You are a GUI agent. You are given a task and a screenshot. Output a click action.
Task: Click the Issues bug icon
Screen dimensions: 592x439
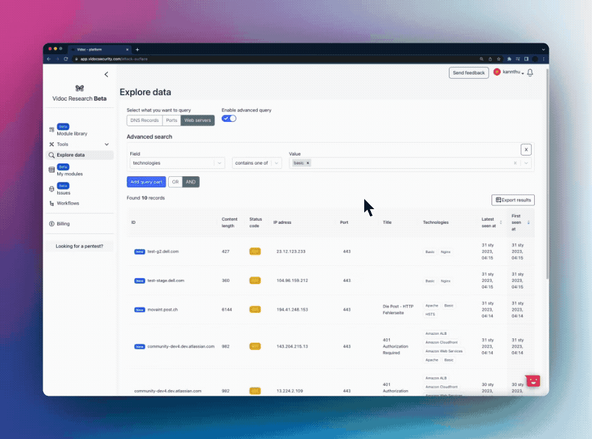point(52,188)
